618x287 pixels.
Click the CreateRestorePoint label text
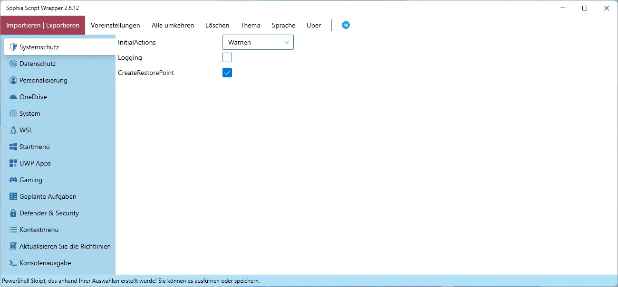[146, 73]
